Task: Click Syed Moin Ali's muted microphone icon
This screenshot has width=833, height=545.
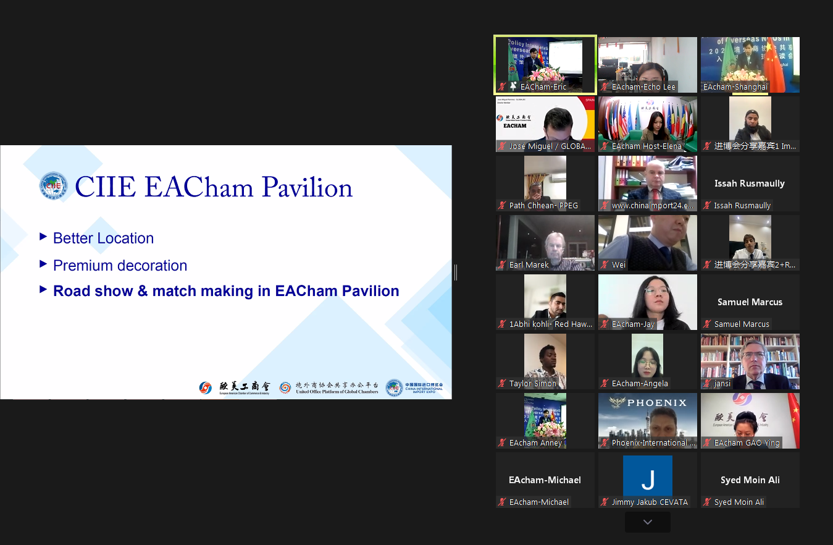Action: click(x=708, y=502)
